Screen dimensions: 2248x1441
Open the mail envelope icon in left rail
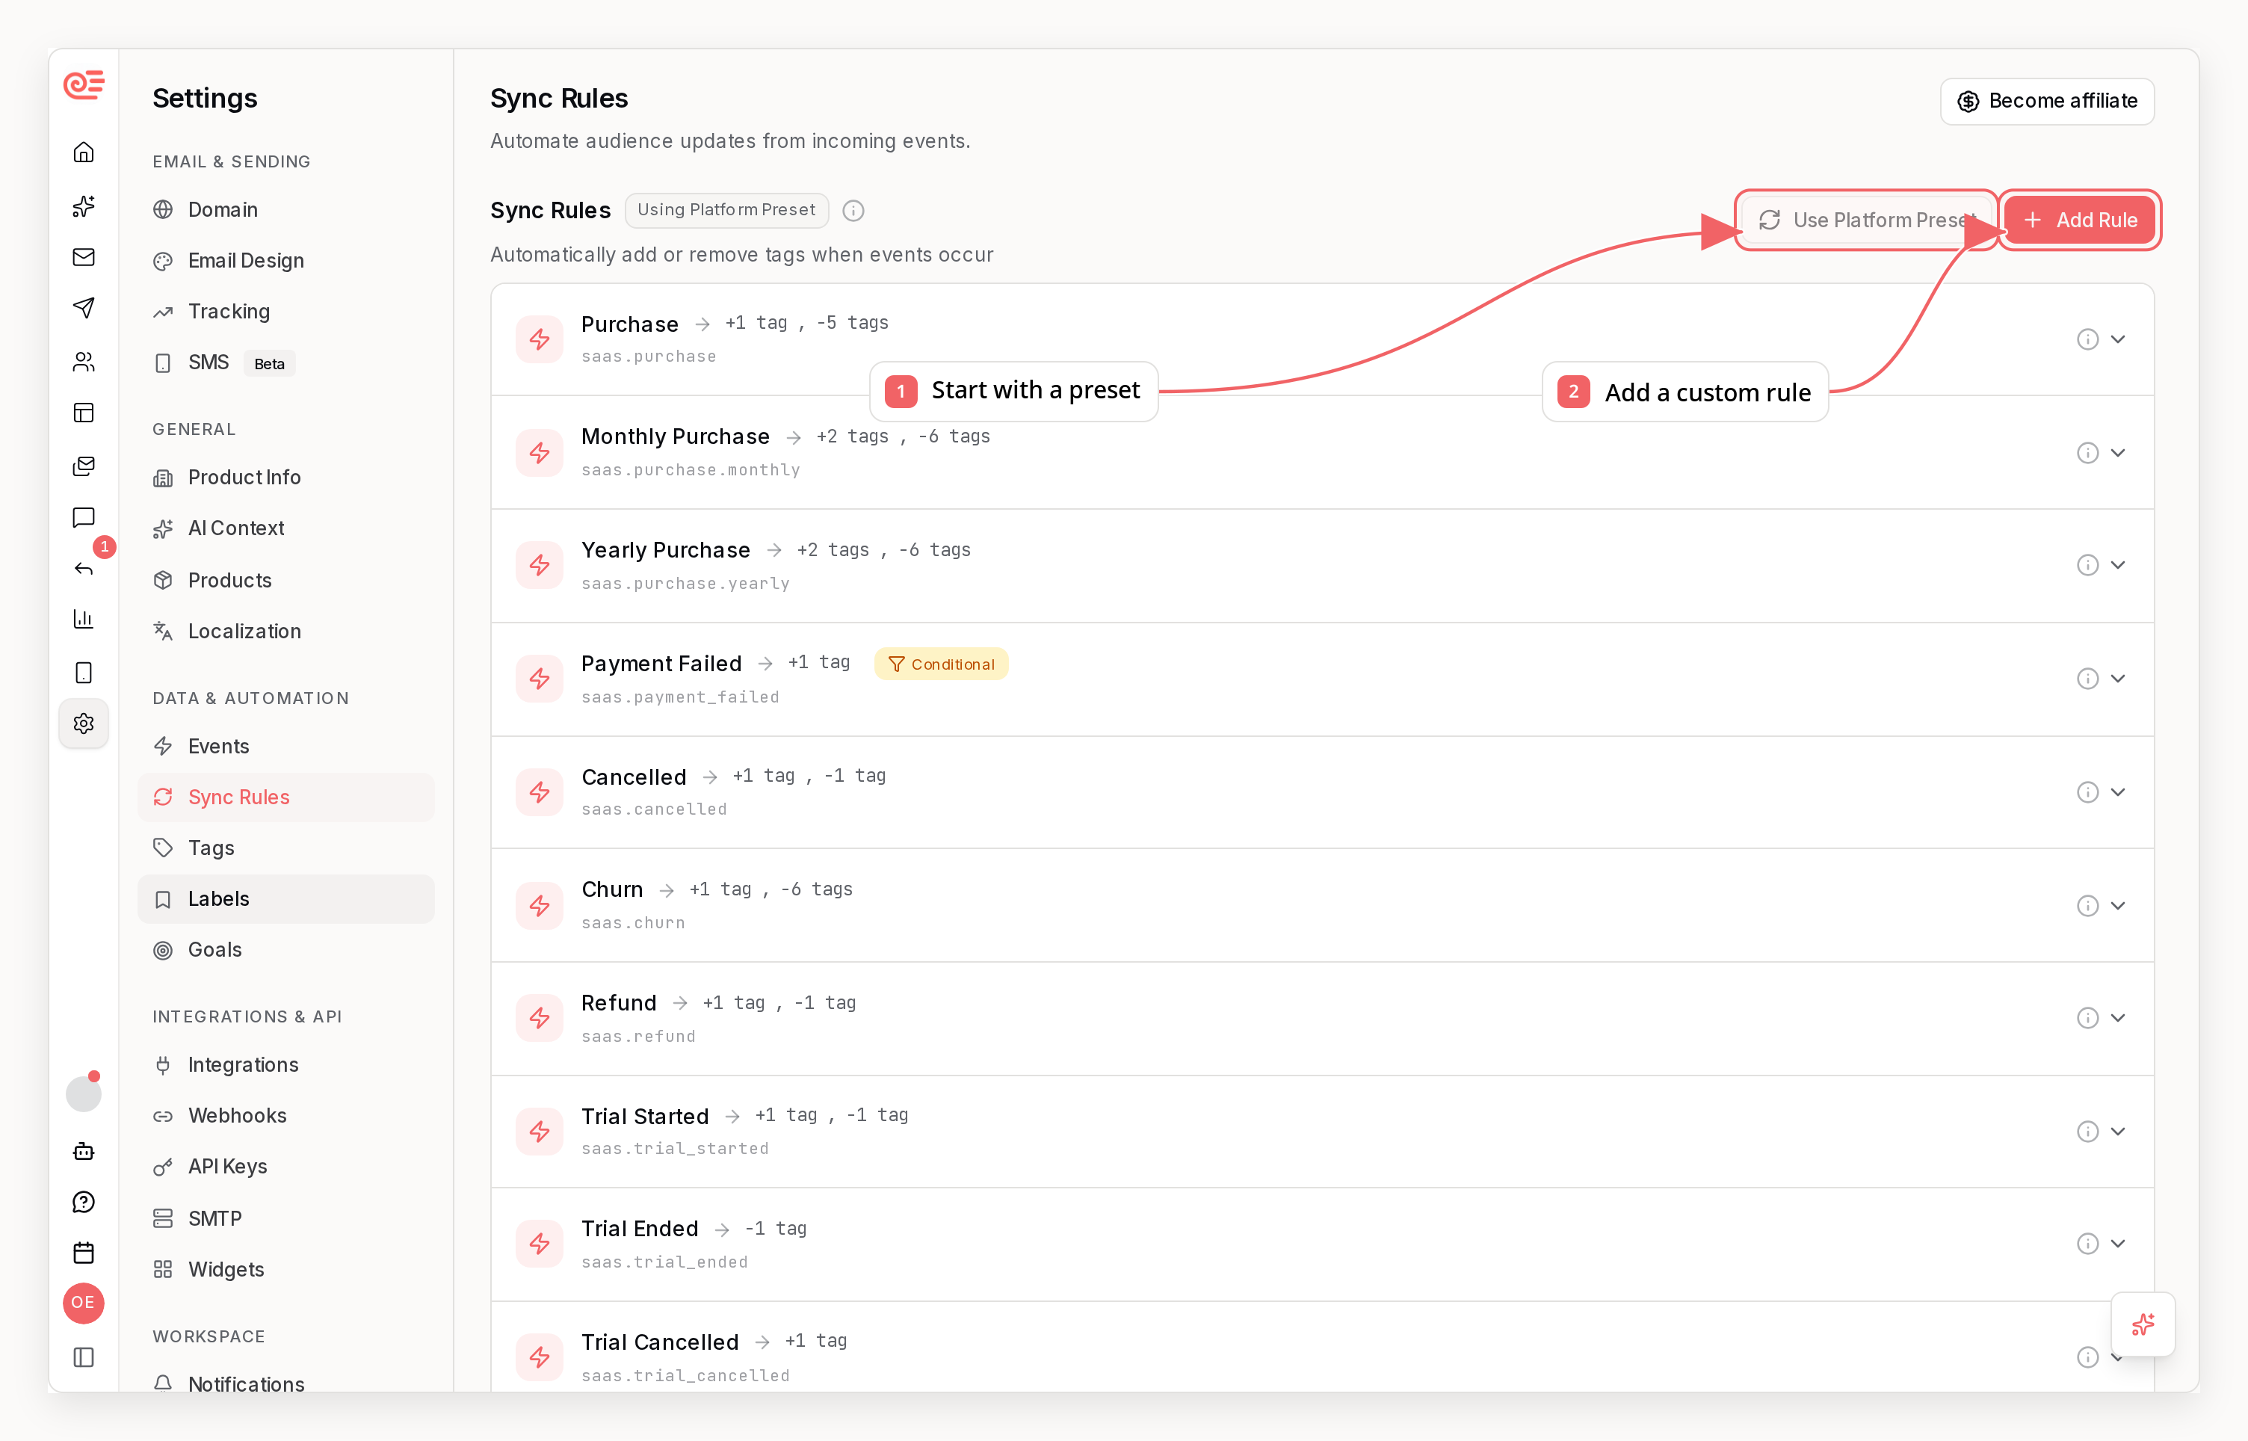tap(83, 256)
